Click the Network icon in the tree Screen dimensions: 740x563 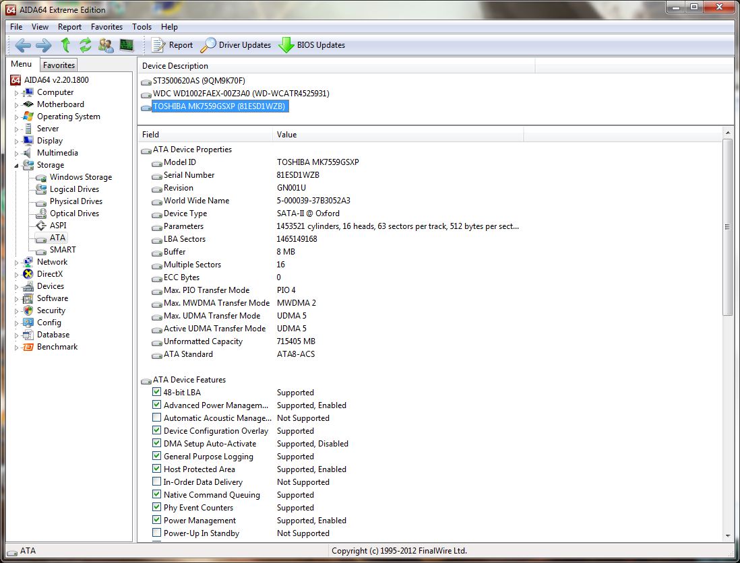(x=28, y=262)
